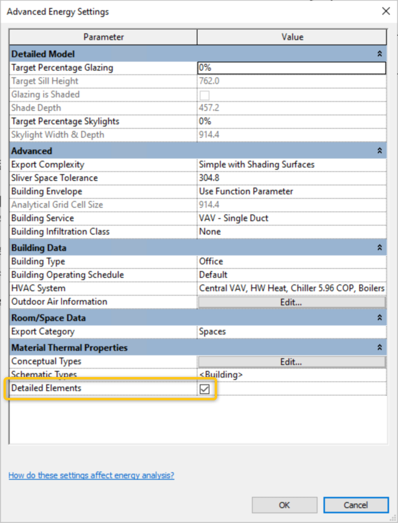The width and height of the screenshot is (398, 523).
Task: Collapse the Detailed Model section
Action: (x=379, y=54)
